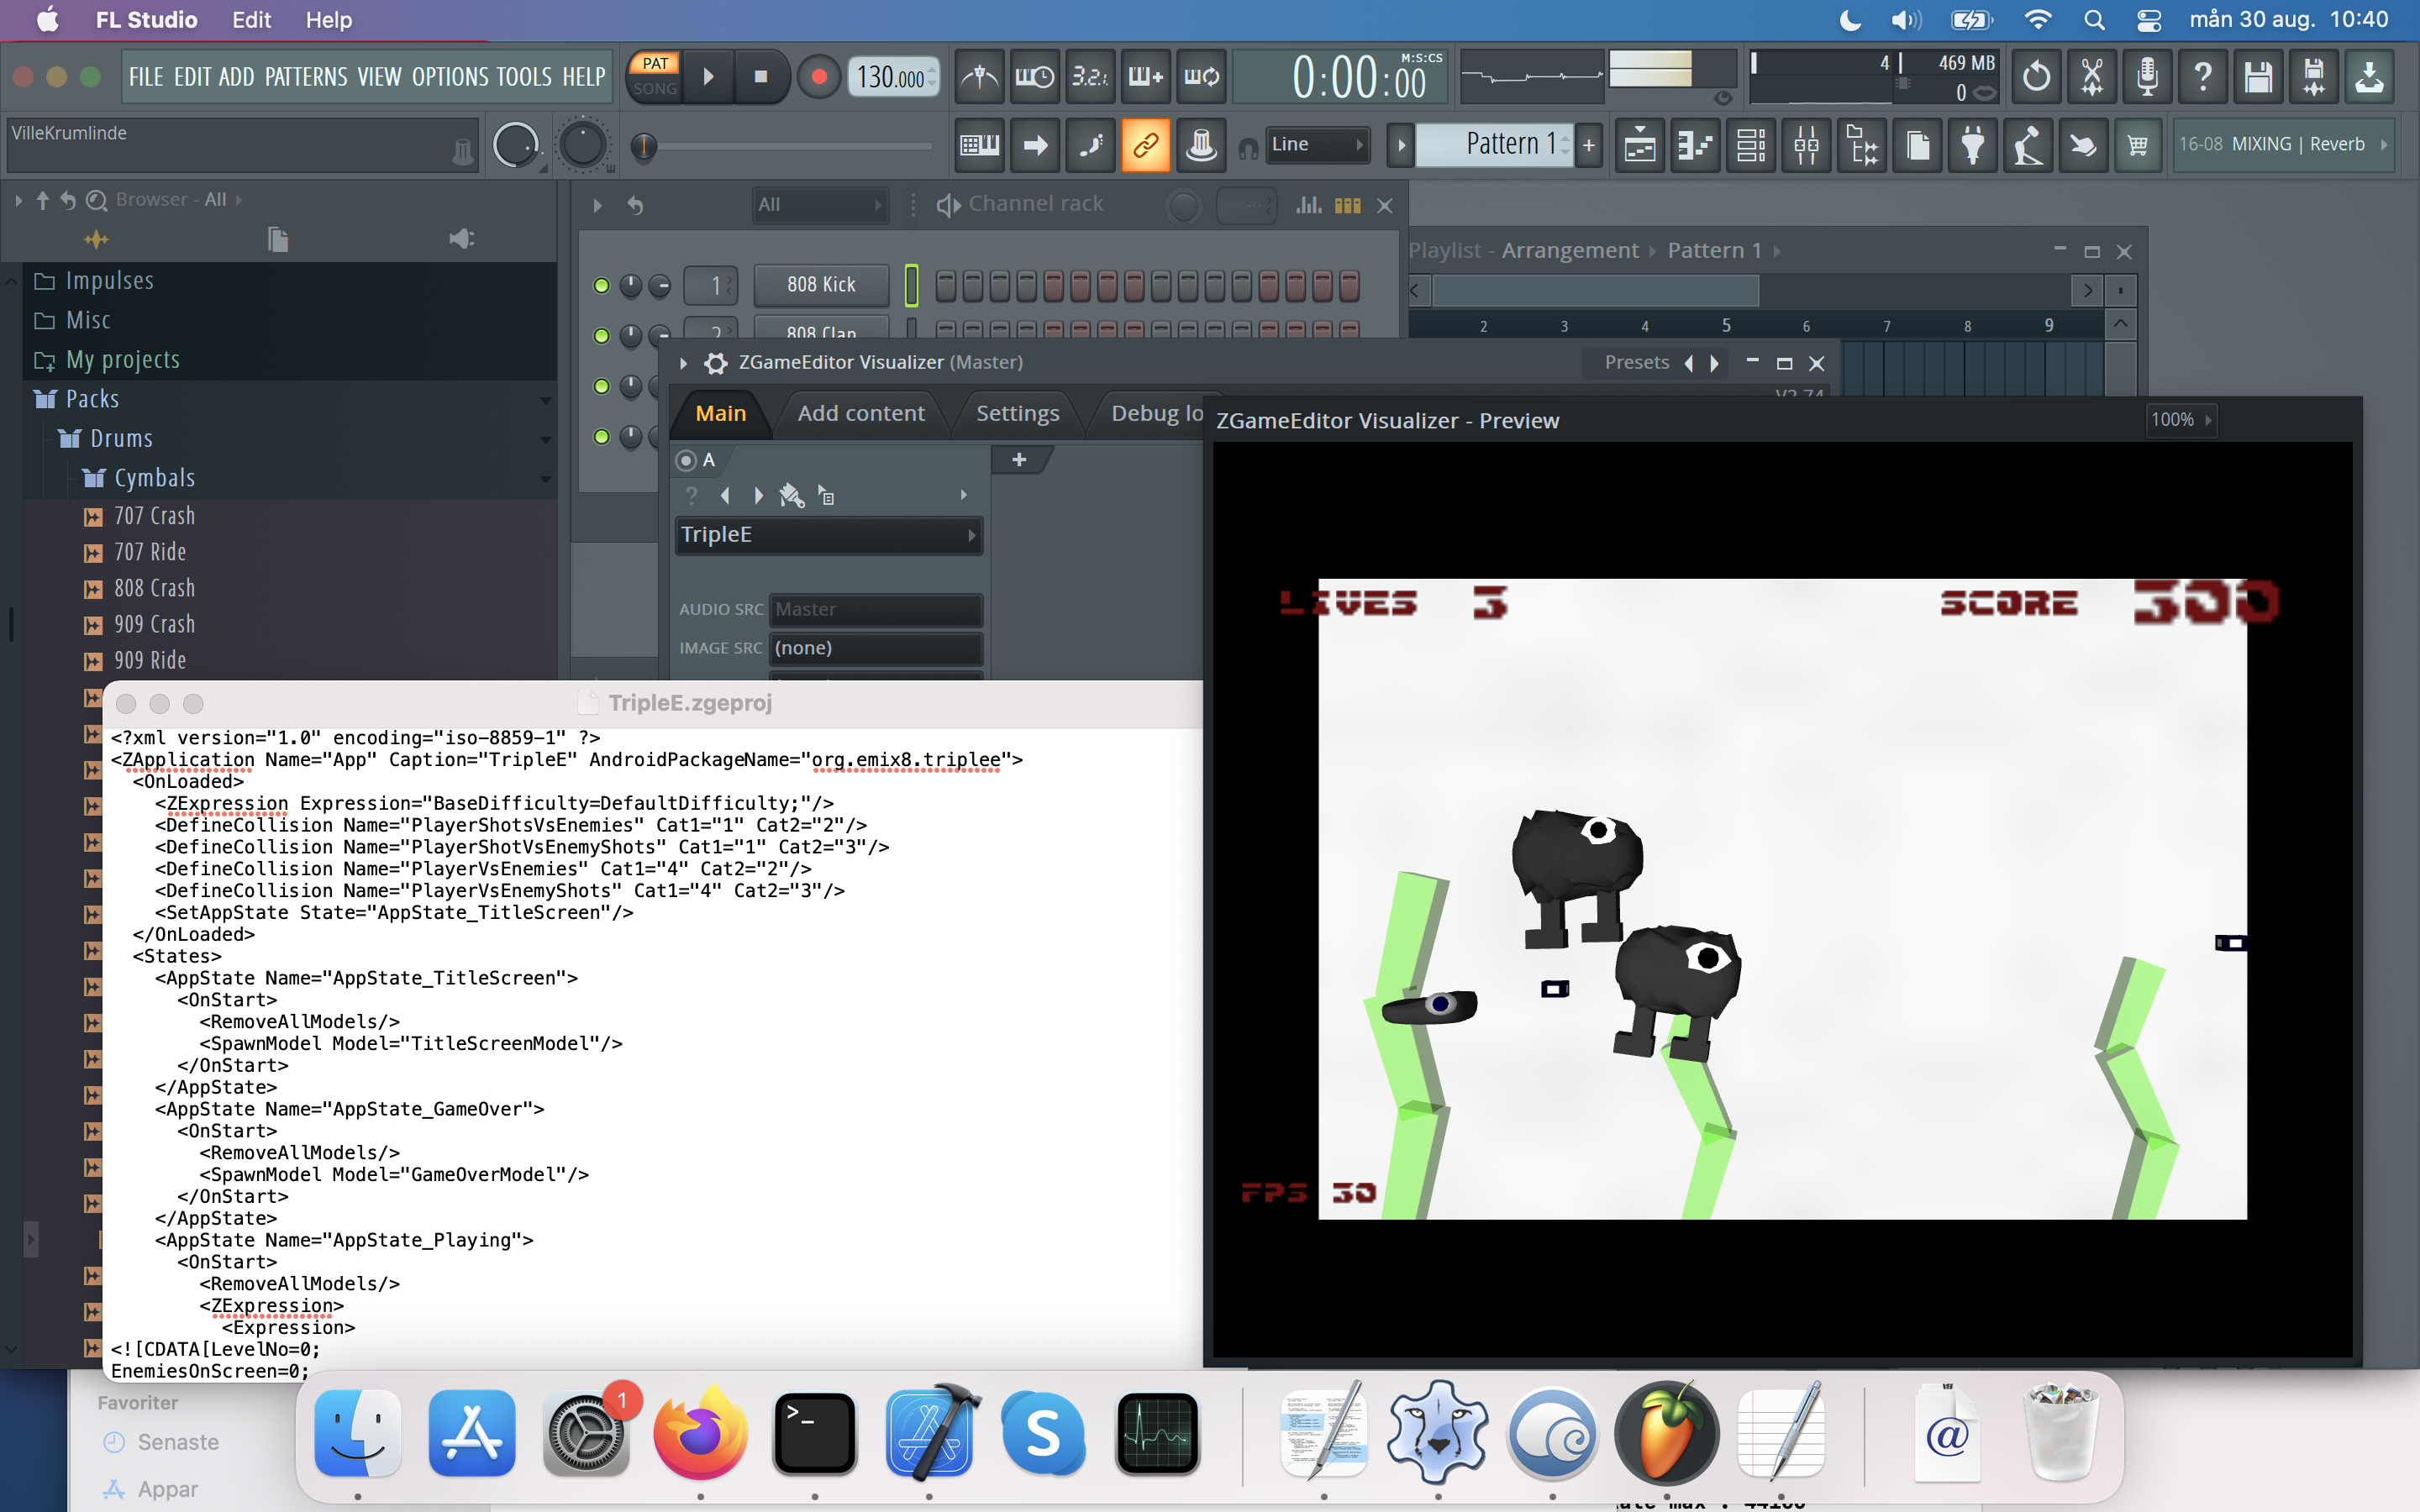Image resolution: width=2420 pixels, height=1512 pixels.
Task: Open the playlist view icon
Action: coord(1640,146)
